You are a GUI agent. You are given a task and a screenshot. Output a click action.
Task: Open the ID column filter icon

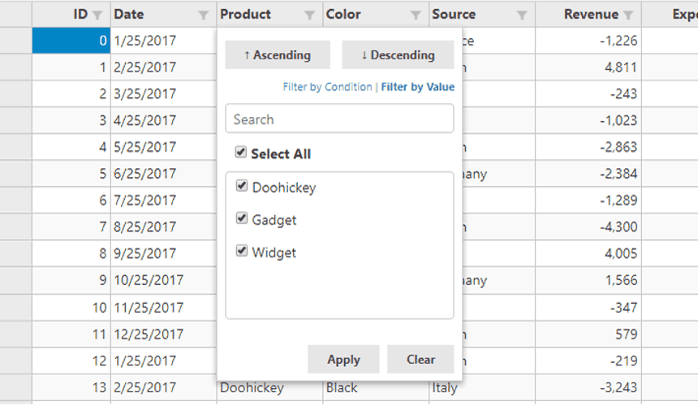[97, 15]
